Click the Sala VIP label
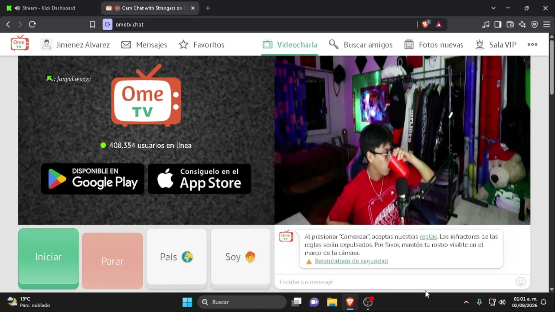This screenshot has height=312, width=555. coord(503,45)
